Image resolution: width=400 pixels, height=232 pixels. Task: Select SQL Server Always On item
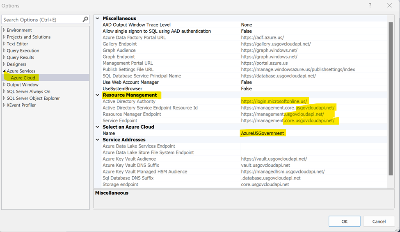29,91
